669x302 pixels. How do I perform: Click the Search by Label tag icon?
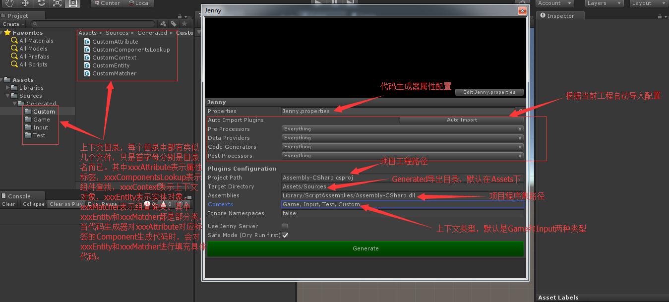click(x=174, y=24)
